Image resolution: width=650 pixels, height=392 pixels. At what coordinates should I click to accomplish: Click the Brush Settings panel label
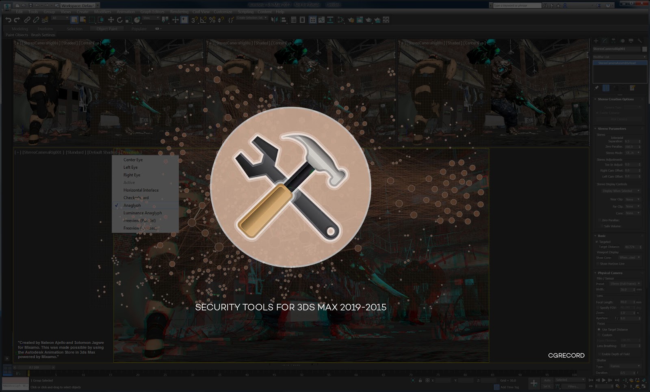(x=43, y=35)
